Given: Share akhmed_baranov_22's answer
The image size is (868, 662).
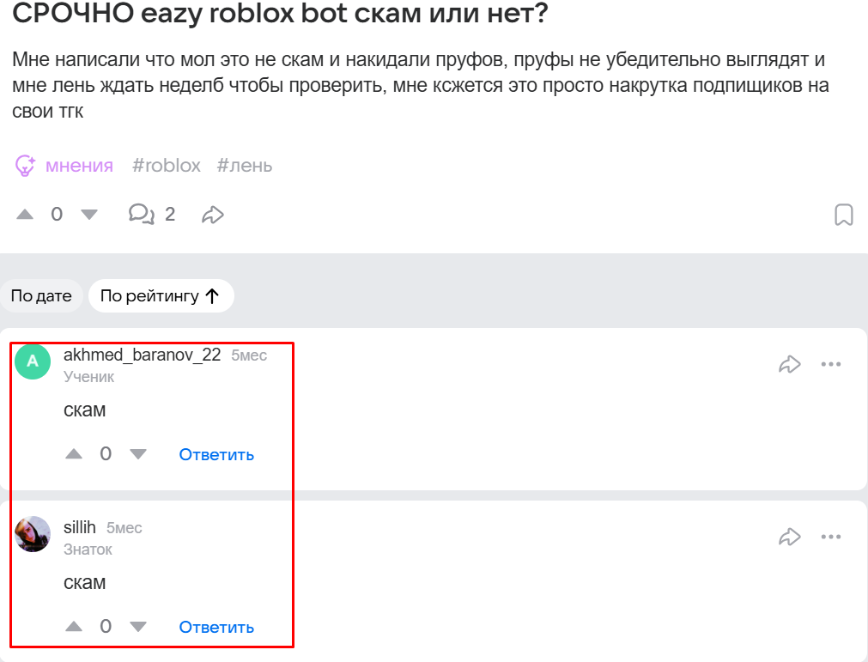Looking at the screenshot, I should pos(789,364).
